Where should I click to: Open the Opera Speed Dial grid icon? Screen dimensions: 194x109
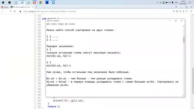coord(15,12)
